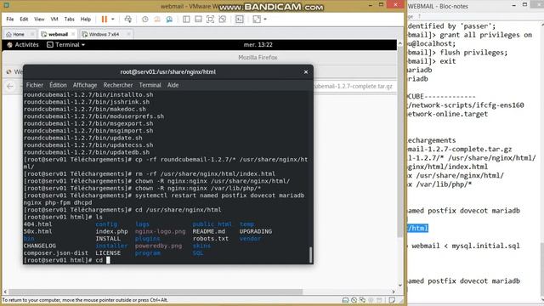Open the VMware Tabs menu
544x306 pixels.
70,19
